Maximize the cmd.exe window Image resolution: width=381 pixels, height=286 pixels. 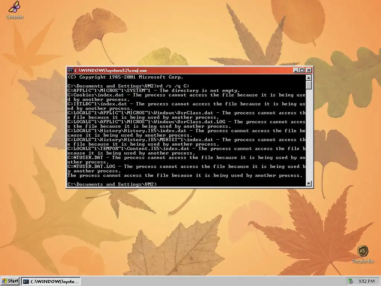pyautogui.click(x=302, y=70)
